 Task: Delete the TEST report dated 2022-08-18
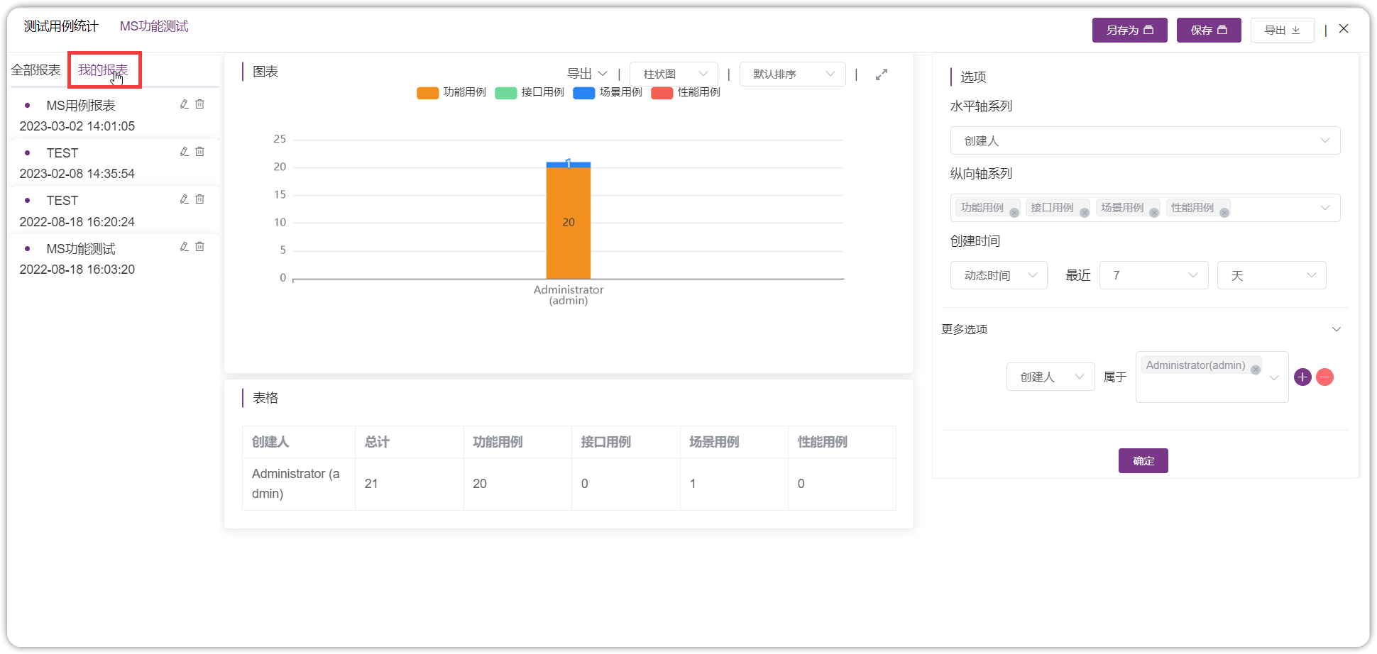point(199,199)
